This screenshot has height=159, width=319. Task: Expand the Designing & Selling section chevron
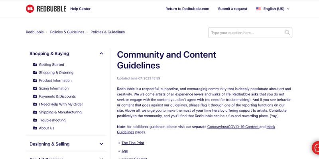pyautogui.click(x=101, y=144)
